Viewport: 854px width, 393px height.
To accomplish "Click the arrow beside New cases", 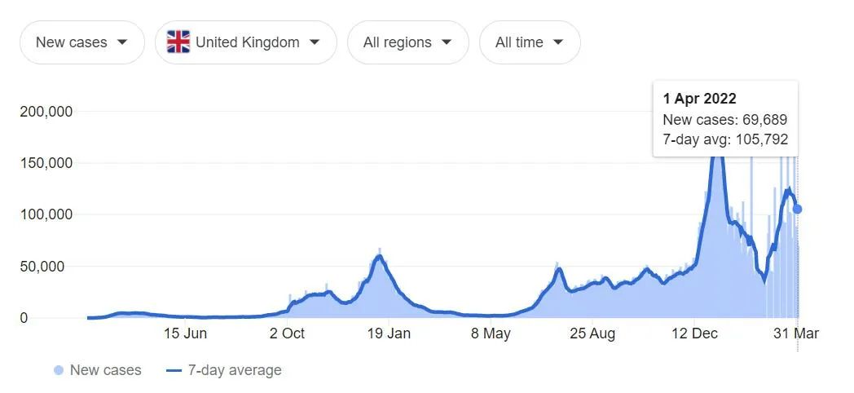I will 122,42.
